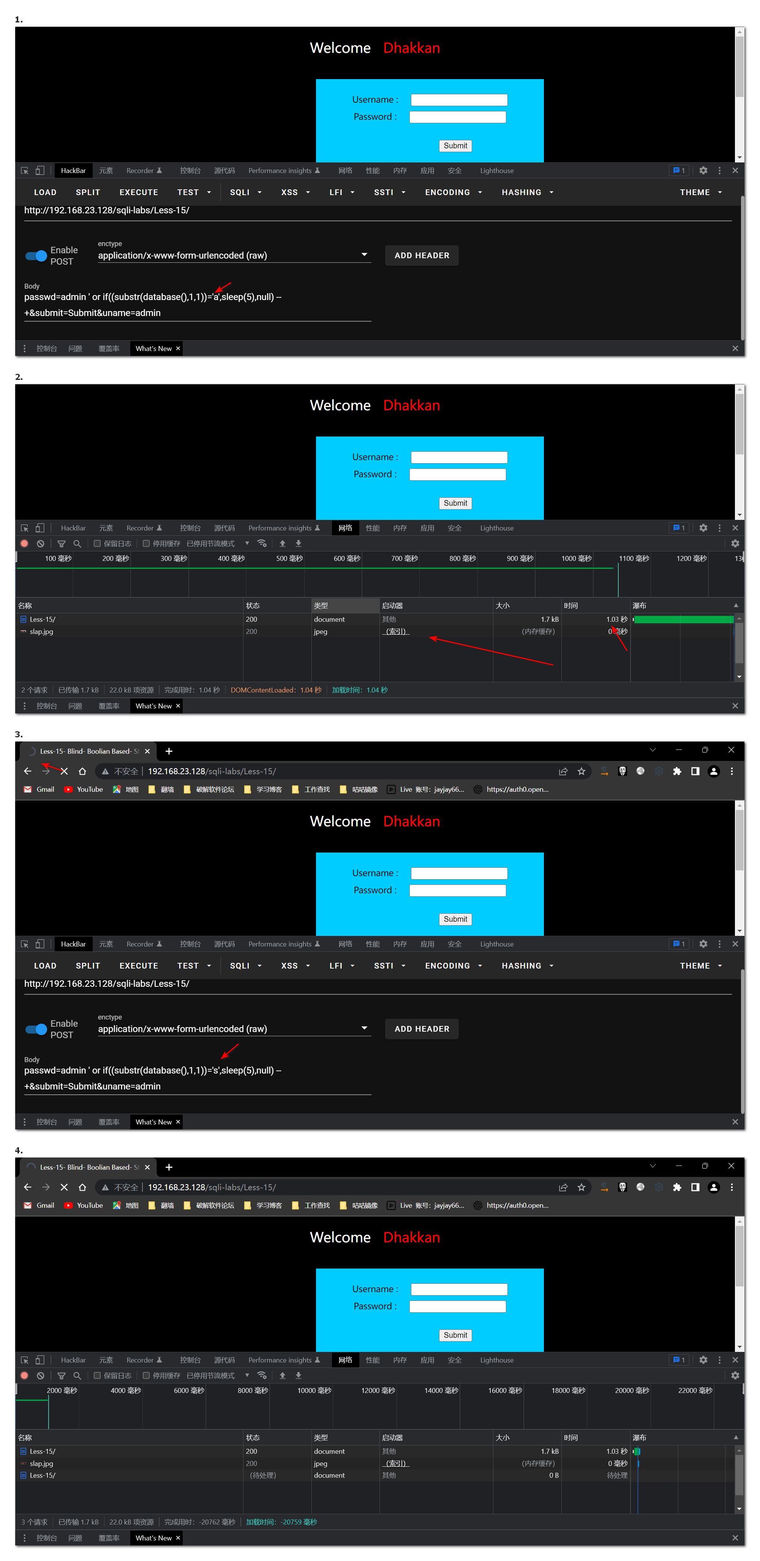Click the browser home icon in screenshot 3

[x=82, y=772]
